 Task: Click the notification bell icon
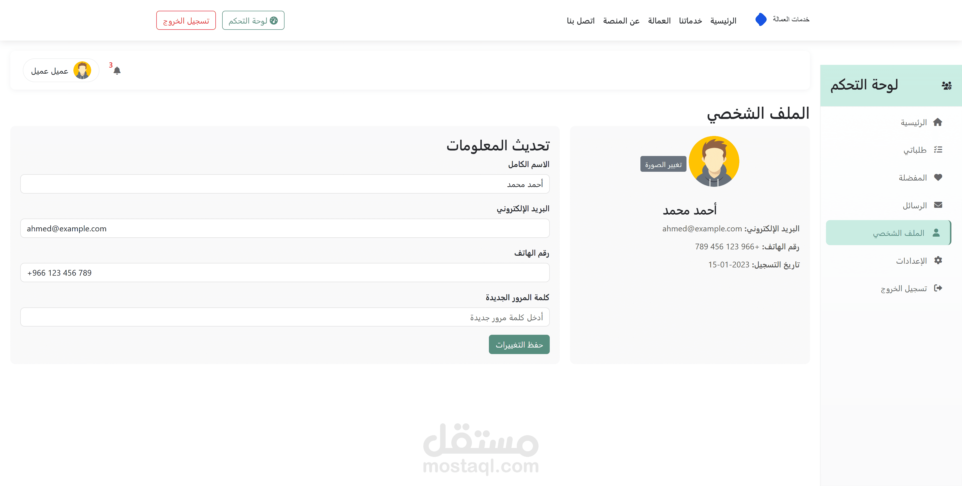tap(117, 71)
